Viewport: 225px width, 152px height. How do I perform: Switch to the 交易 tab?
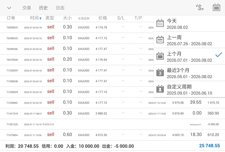tap(26, 8)
